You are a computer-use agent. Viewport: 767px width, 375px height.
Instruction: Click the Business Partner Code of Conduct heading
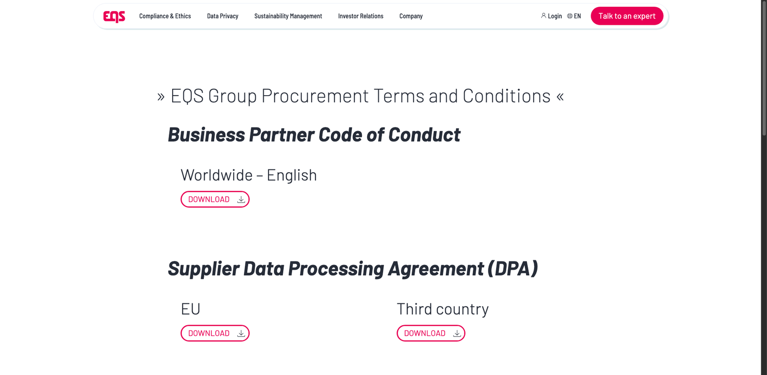click(x=314, y=135)
